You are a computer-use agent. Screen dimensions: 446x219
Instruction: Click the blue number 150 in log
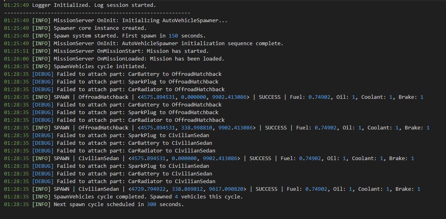[173, 36]
